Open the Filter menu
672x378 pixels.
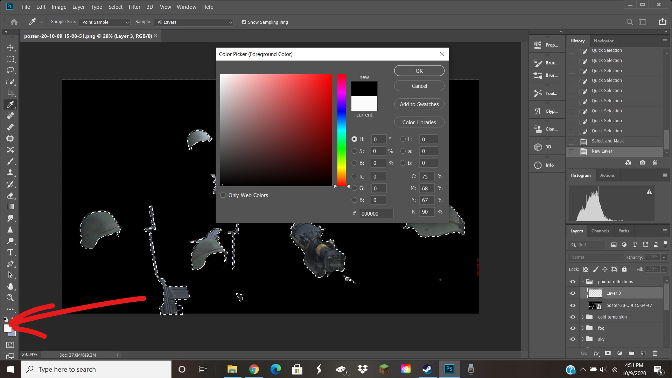(x=134, y=7)
